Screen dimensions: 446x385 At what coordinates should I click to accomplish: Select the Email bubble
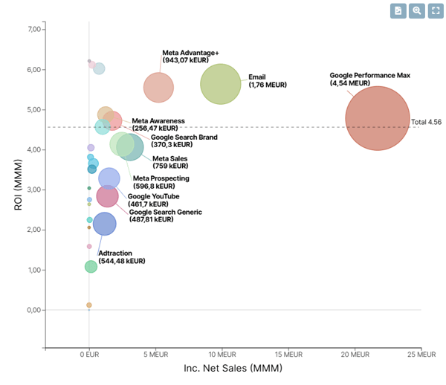click(221, 84)
